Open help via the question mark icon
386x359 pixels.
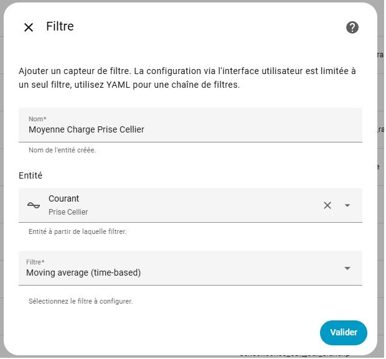[352, 27]
